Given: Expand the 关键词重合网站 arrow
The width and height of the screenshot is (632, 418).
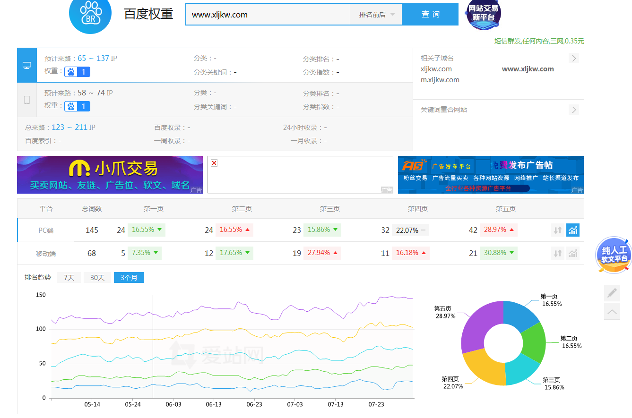Looking at the screenshot, I should (574, 110).
